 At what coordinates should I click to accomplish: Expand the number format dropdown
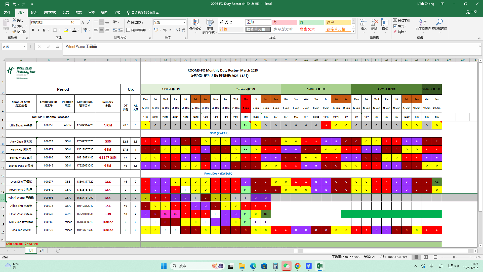click(184, 22)
